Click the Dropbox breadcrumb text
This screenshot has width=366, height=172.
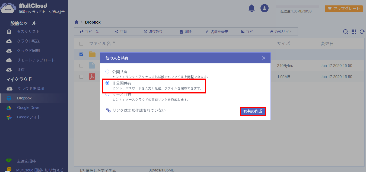click(x=93, y=22)
